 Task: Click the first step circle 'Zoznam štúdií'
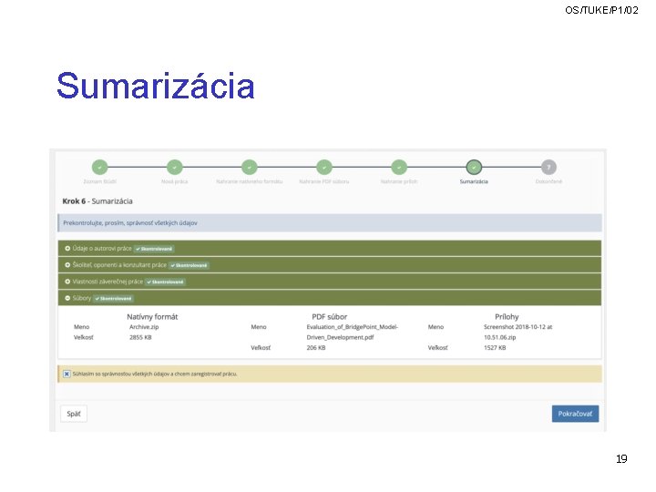(x=99, y=167)
